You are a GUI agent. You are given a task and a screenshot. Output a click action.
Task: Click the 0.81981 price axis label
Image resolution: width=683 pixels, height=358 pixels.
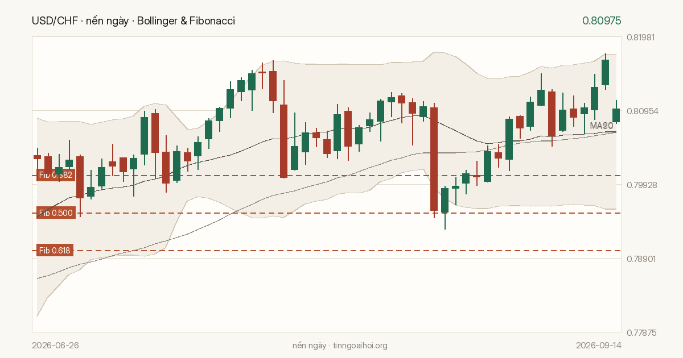click(641, 38)
